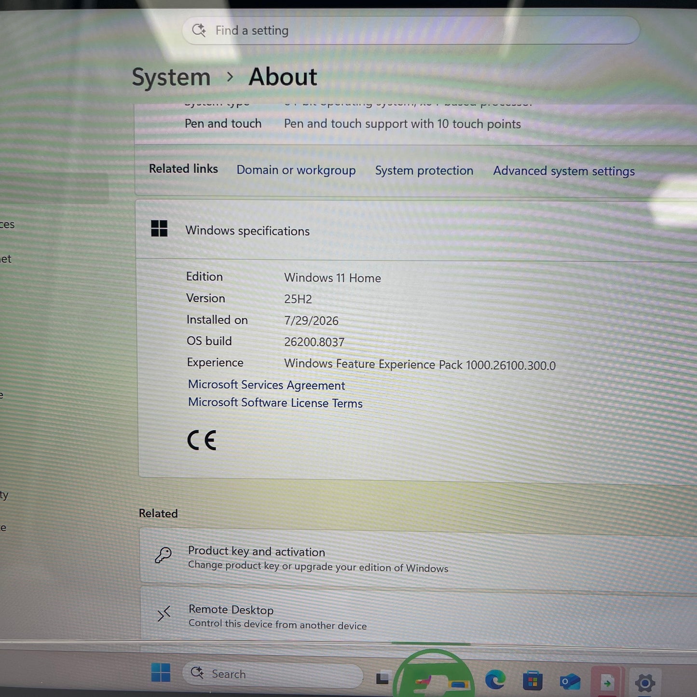Open Product key and activation
The image size is (697, 697).
[419, 559]
